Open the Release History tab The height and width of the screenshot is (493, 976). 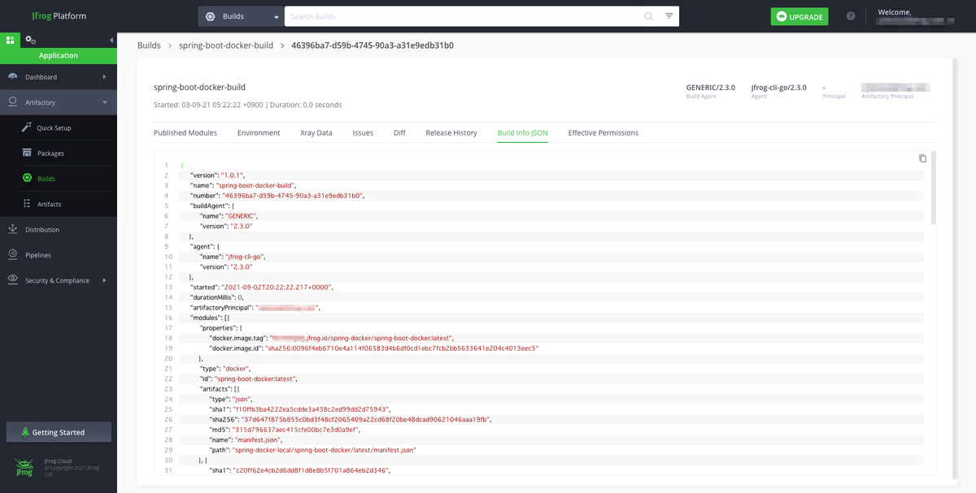(x=451, y=132)
